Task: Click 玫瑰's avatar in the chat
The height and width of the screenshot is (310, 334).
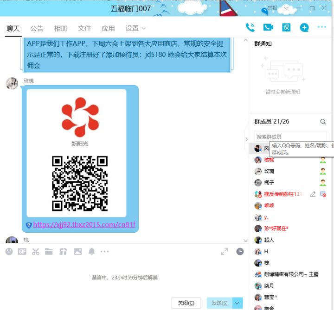Action: click(x=12, y=83)
